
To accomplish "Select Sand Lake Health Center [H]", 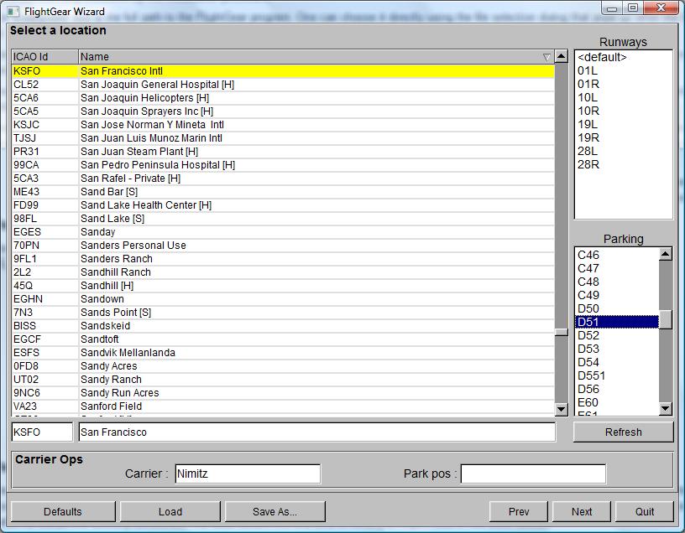I will 283,205.
